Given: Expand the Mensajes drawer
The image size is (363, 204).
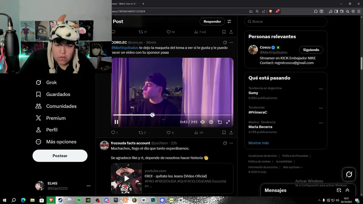Looking at the screenshot, I should 347,190.
